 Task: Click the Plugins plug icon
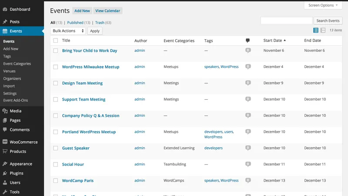point(5,173)
